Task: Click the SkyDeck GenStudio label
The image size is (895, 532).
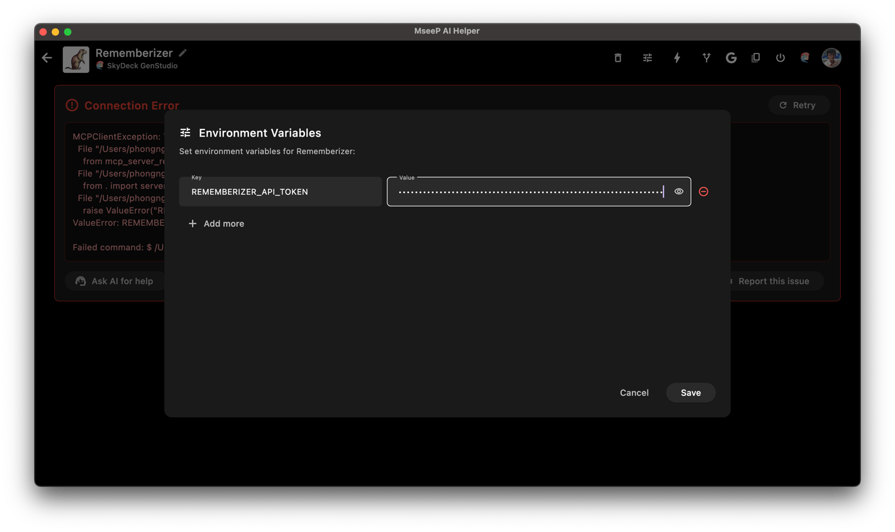Action: click(142, 66)
